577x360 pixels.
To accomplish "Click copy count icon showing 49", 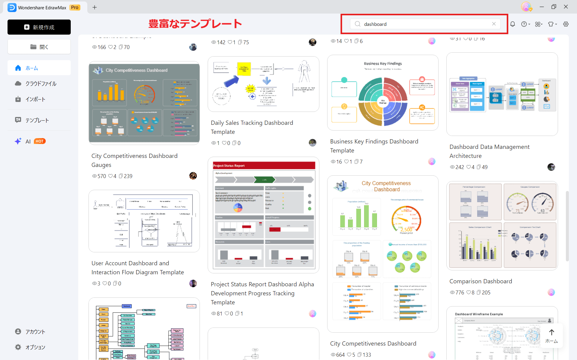I will (479, 167).
